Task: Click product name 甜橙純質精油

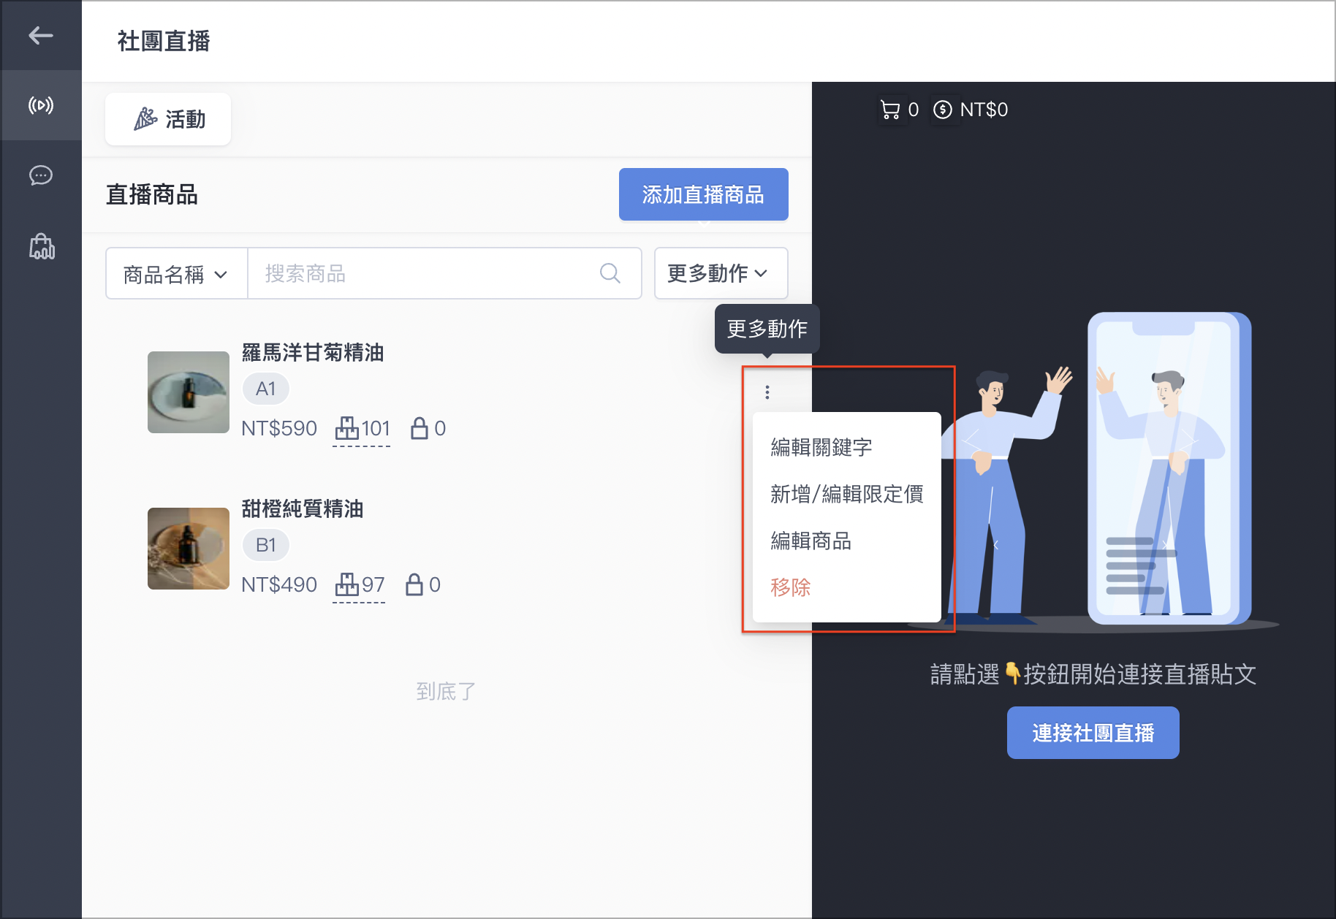Action: (303, 509)
